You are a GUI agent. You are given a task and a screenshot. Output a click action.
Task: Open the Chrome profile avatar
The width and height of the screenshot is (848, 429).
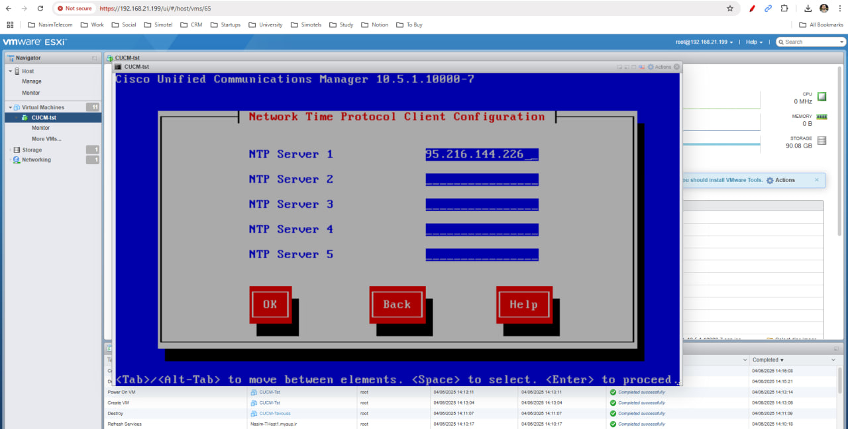[824, 9]
